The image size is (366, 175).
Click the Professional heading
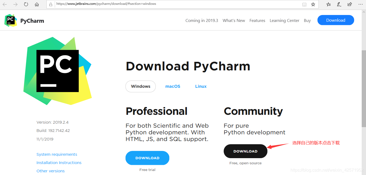pos(157,111)
